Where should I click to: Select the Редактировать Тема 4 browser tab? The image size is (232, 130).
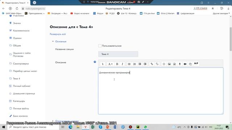(15, 3)
